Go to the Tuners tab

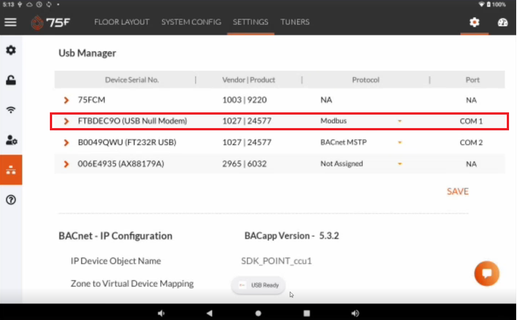click(x=295, y=22)
